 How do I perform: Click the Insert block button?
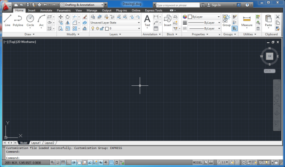click(x=168, y=21)
